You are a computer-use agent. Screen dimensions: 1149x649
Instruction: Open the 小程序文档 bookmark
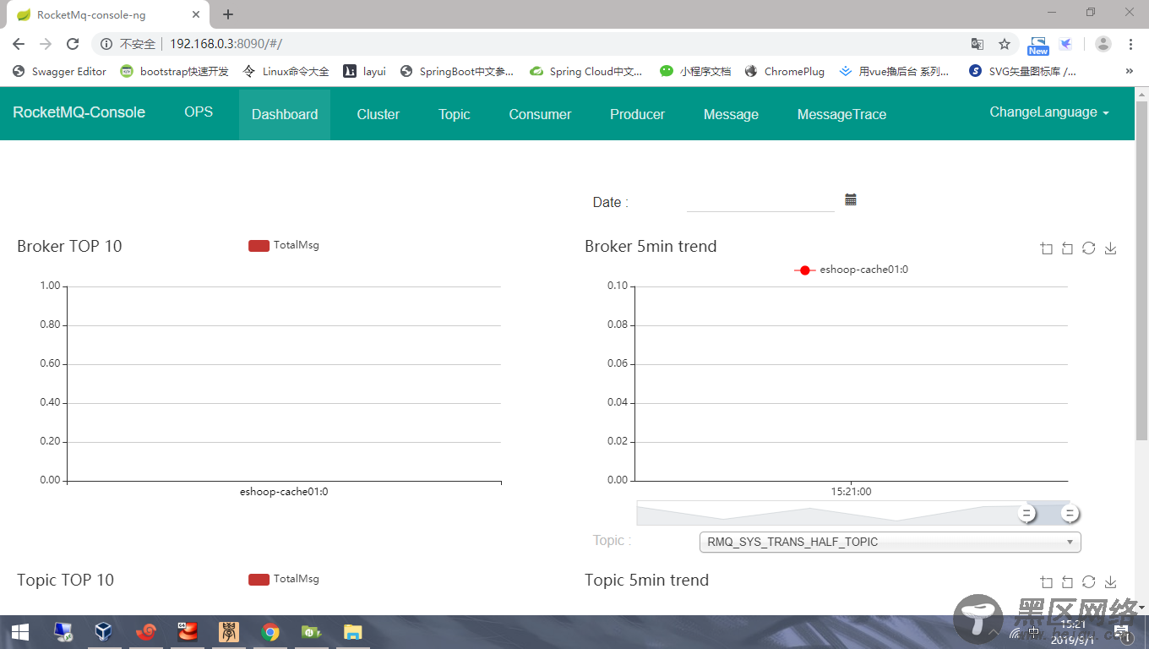pyautogui.click(x=695, y=72)
